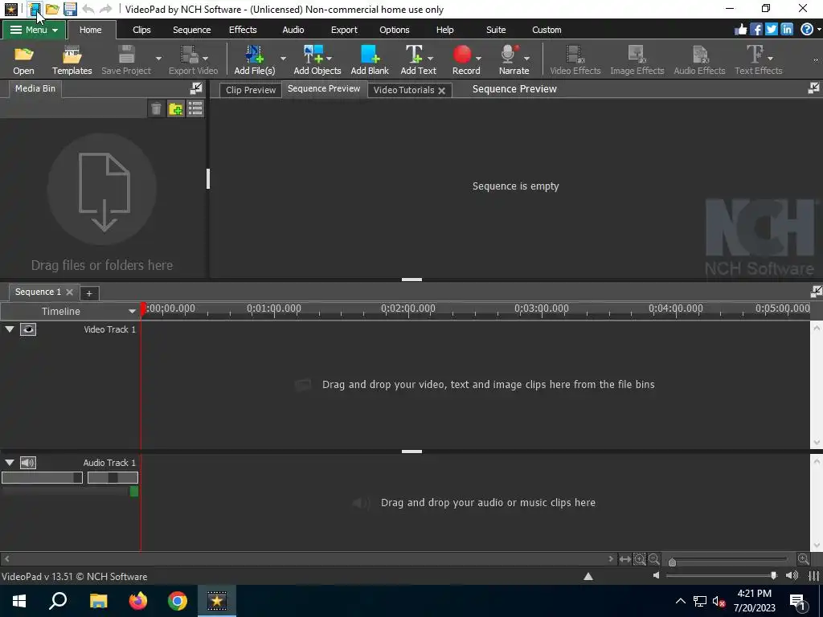Viewport: 823px width, 617px height.
Task: Open Firefox from the taskbar
Action: click(x=138, y=601)
